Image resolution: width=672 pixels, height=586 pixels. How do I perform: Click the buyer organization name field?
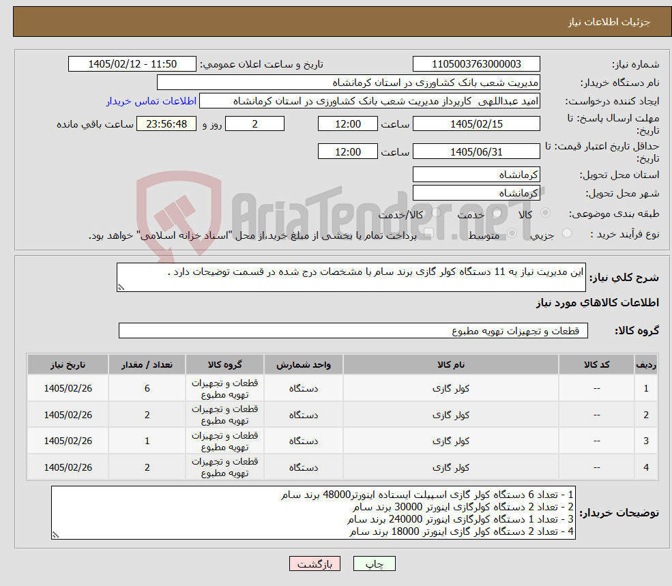[x=349, y=83]
